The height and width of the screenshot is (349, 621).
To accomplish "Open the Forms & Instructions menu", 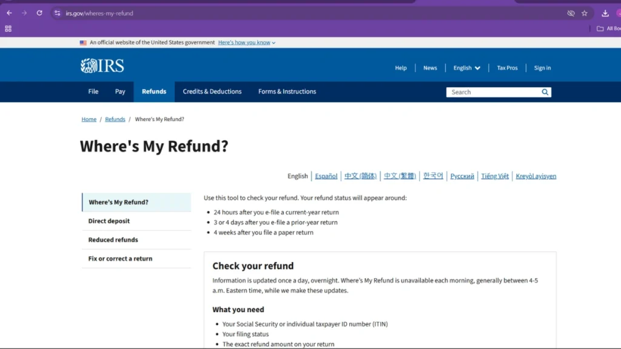I will (x=287, y=91).
